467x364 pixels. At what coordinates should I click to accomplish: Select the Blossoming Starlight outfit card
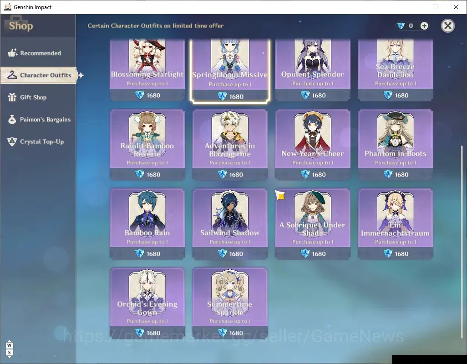(147, 70)
